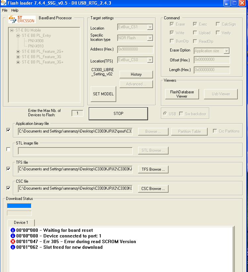The width and height of the screenshot is (248, 272).
Task: Enable the STL image file checkbox
Action: 8,149
